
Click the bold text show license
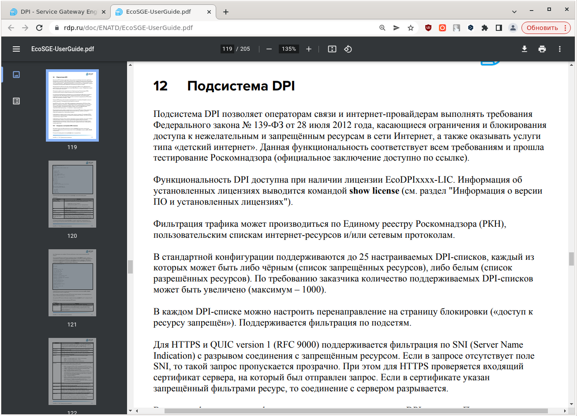(374, 191)
